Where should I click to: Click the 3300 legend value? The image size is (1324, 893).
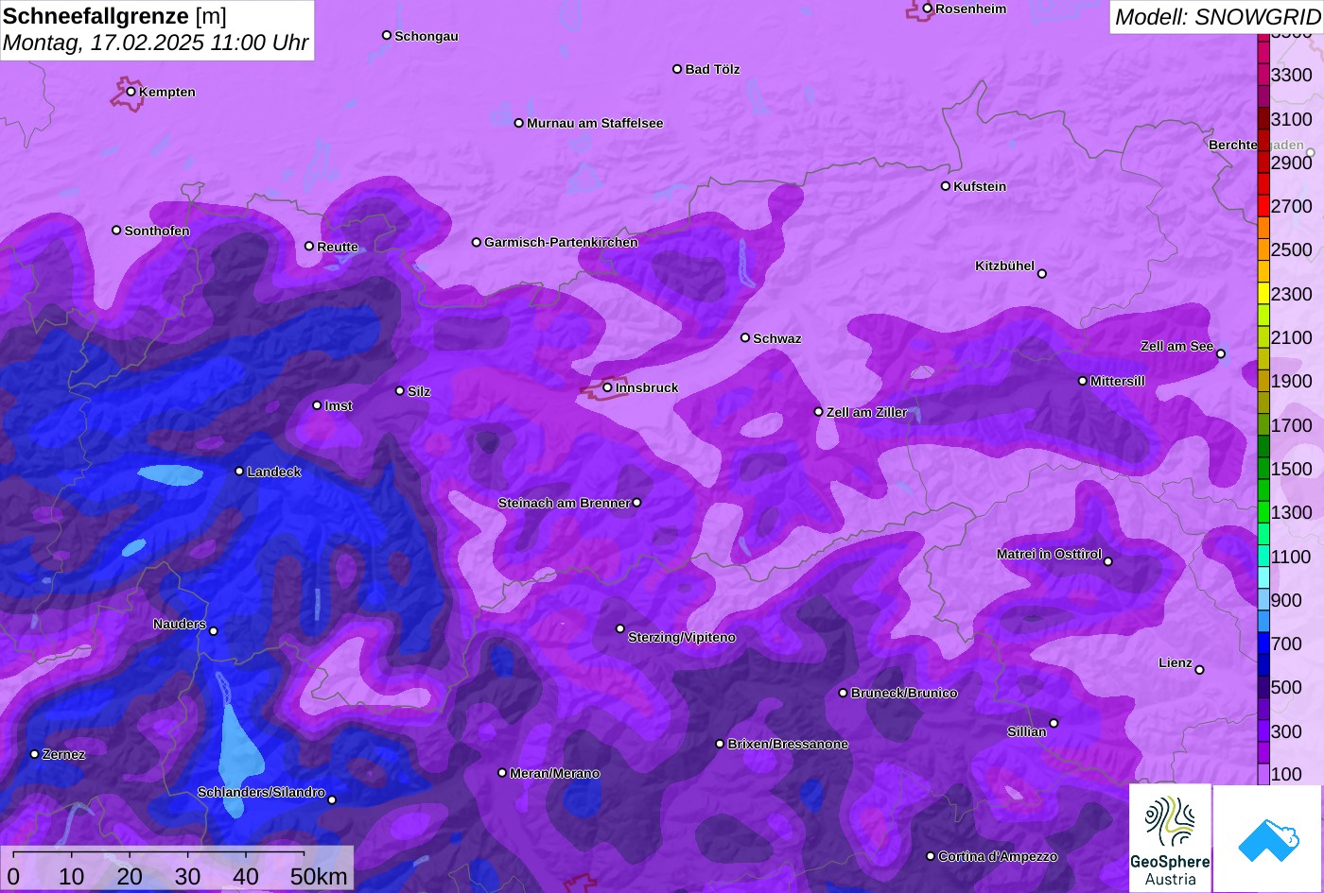[1292, 75]
